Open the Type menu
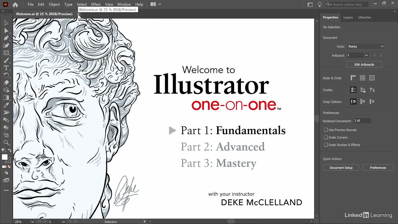 pyautogui.click(x=68, y=4)
